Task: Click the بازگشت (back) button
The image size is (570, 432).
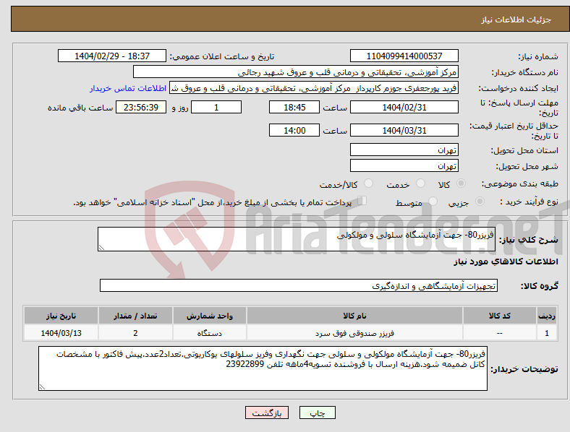Action: click(267, 412)
